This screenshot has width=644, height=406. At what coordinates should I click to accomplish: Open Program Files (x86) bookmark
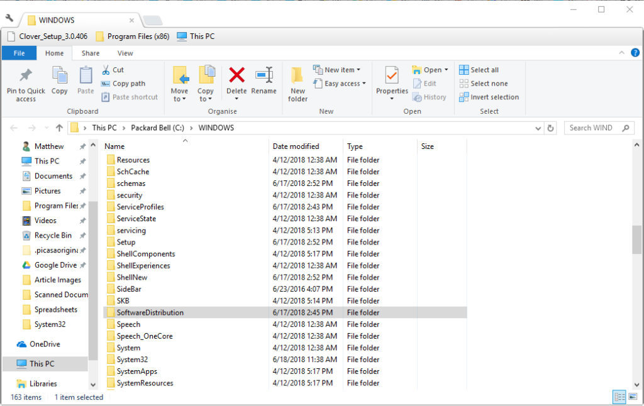(132, 36)
